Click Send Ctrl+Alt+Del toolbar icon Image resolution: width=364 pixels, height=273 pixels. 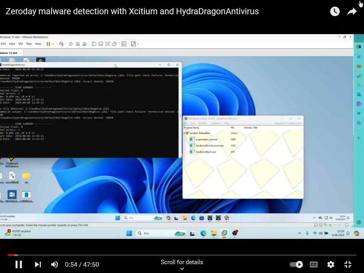[x=61, y=44]
